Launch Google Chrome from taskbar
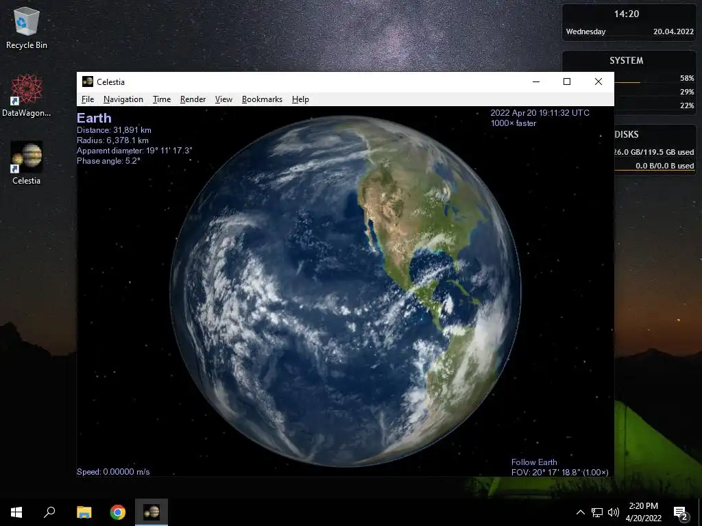This screenshot has width=702, height=526. [118, 512]
